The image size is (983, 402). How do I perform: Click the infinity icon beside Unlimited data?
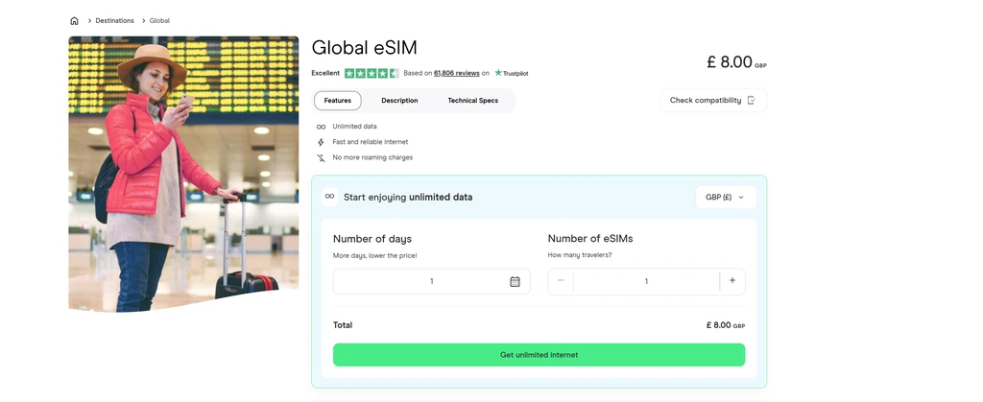point(321,127)
